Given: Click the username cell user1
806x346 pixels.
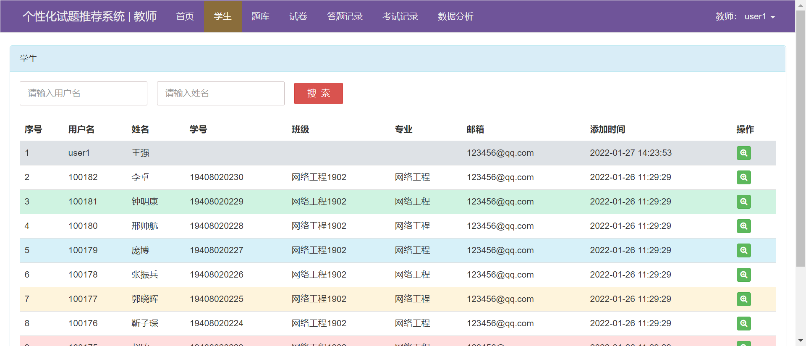Looking at the screenshot, I should [x=79, y=153].
